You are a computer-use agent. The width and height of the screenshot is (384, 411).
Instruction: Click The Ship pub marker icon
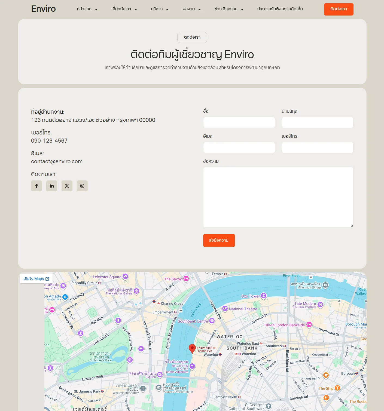tap(337, 388)
